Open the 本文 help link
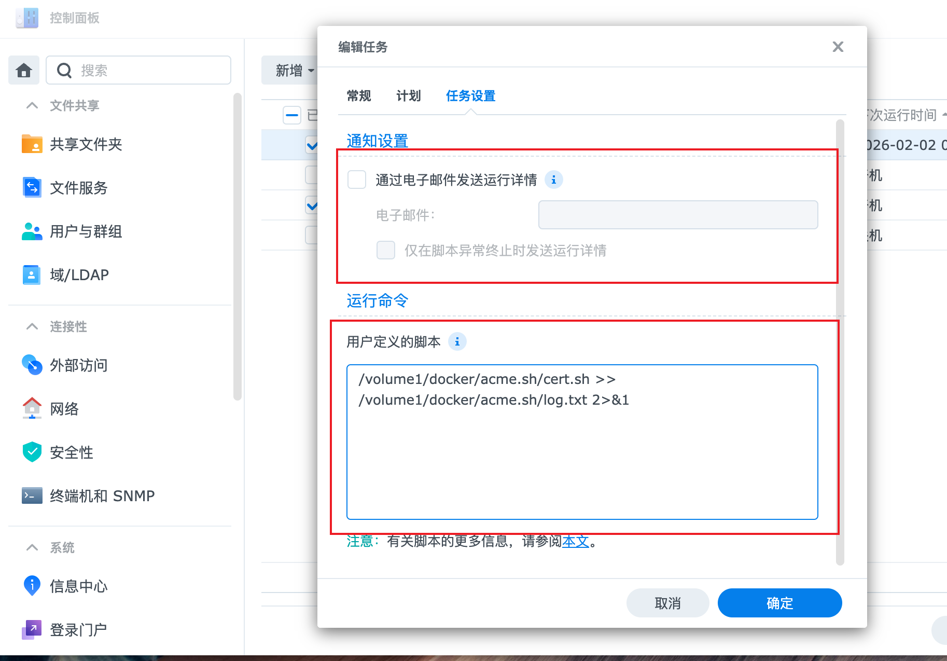 [576, 542]
